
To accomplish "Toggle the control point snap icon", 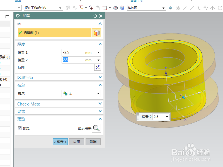I will [198, 8].
